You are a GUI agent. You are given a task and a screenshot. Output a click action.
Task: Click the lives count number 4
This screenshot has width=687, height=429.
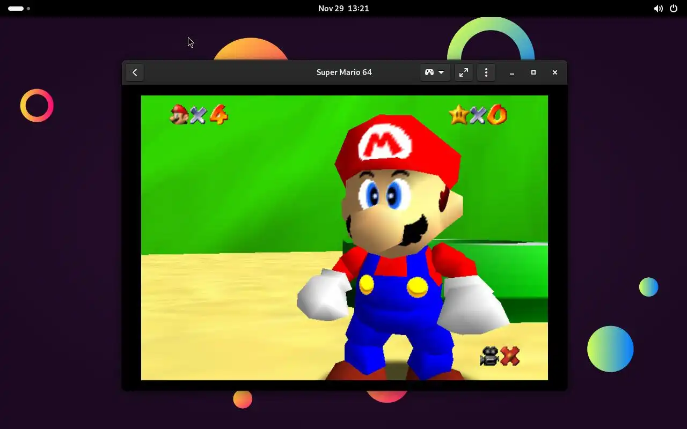(218, 114)
